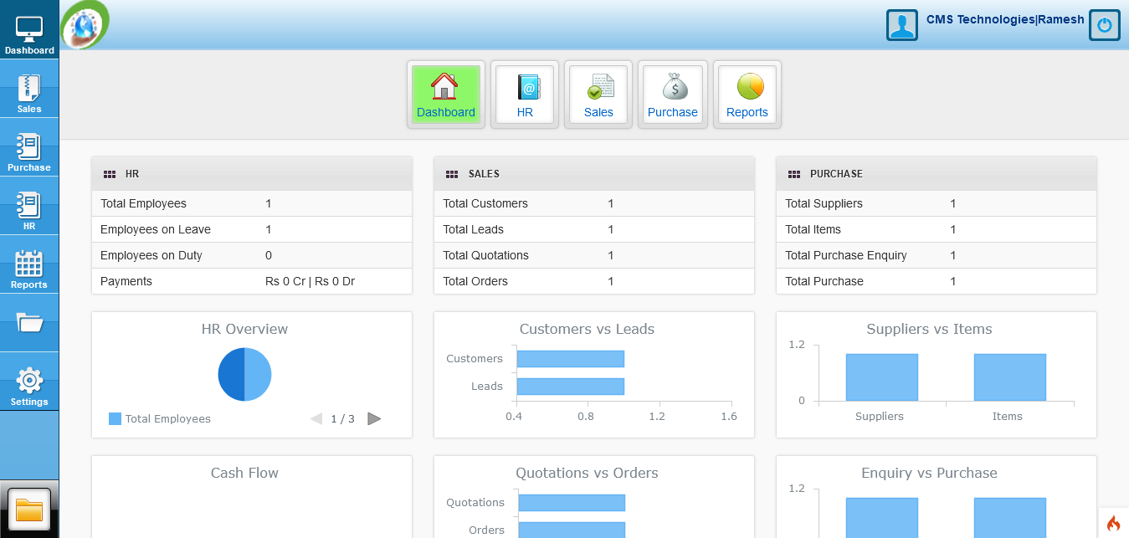This screenshot has width=1129, height=538.
Task: Click the Items column in chart
Action: tap(1010, 377)
